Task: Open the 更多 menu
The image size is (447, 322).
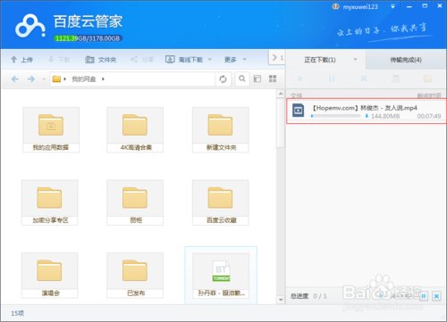Action: [231, 60]
